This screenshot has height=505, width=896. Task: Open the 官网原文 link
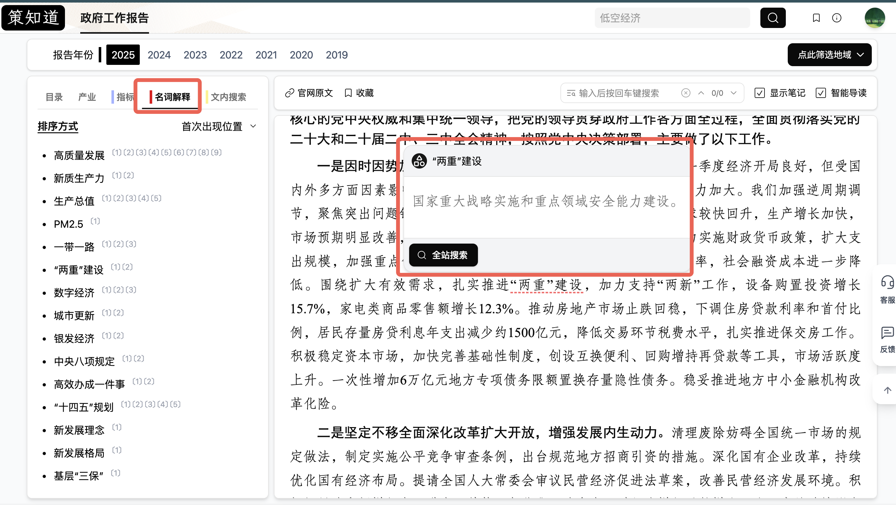coord(314,93)
